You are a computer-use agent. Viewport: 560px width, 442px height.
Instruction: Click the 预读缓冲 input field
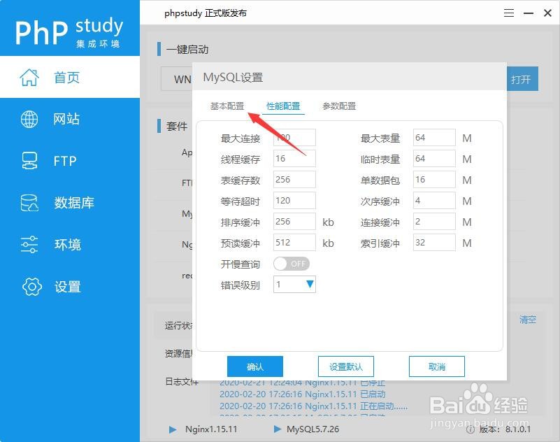pos(294,242)
